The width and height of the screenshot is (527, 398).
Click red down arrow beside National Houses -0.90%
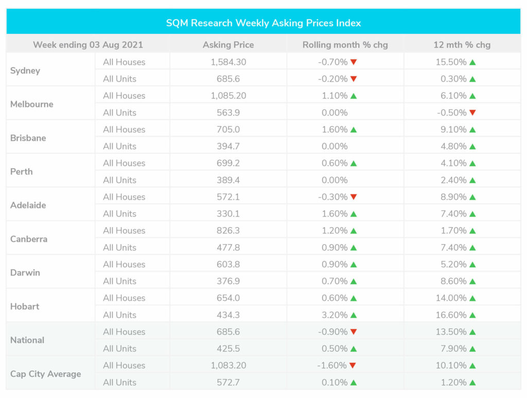coord(354,332)
